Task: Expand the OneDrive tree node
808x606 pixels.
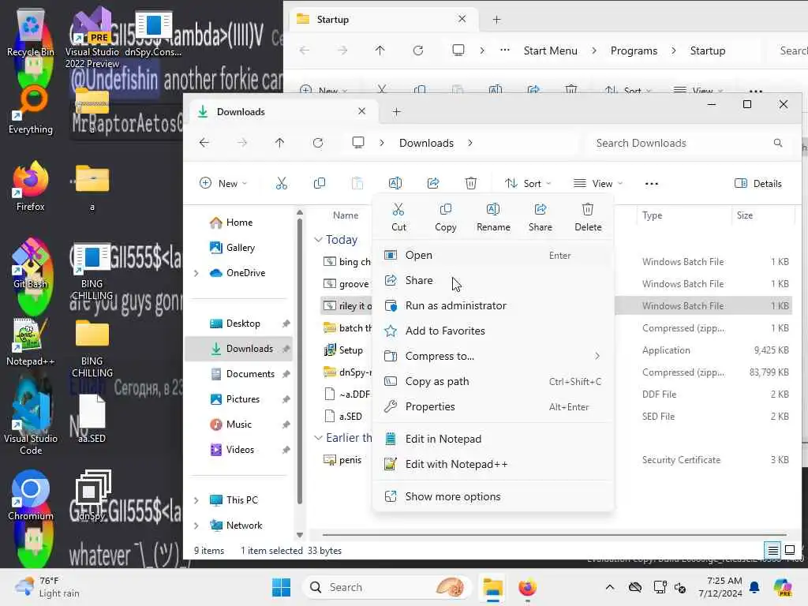Action: 196,273
